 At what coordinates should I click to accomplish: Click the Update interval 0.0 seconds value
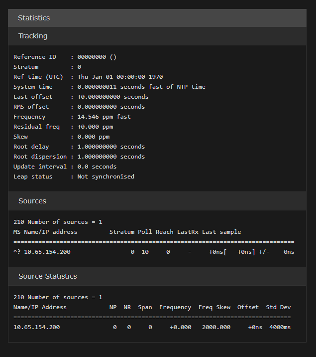click(97, 167)
